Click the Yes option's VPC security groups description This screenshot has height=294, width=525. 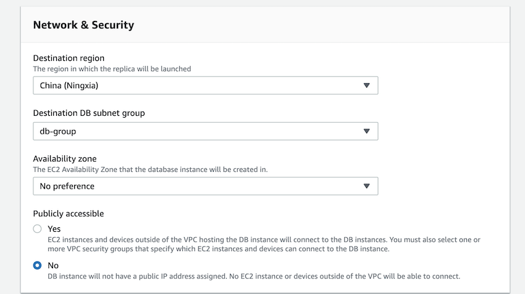pyautogui.click(x=264, y=244)
